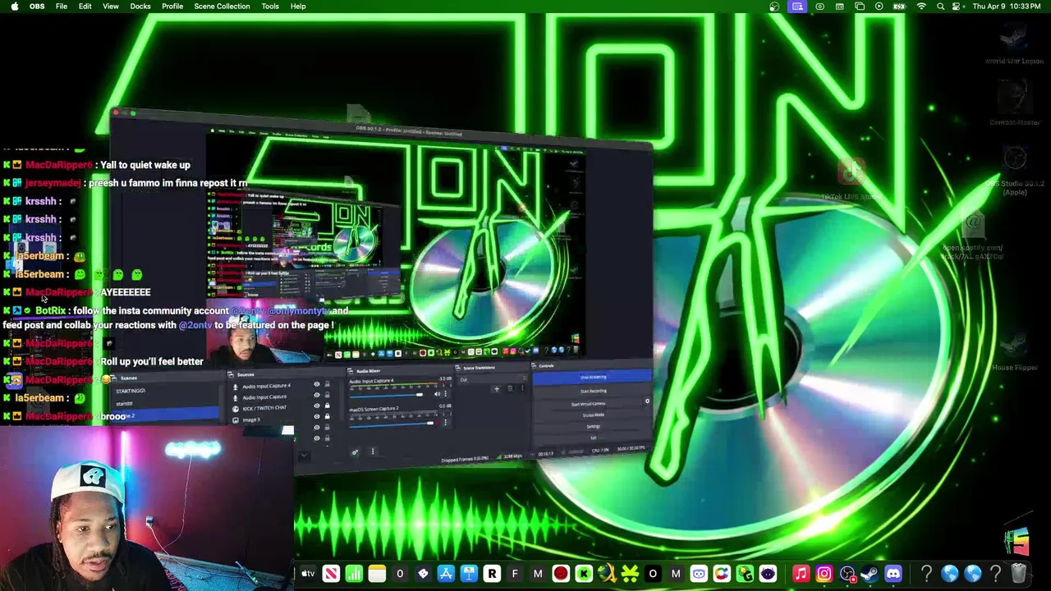Adjust the macOS Screen Capture 2 volume slider
This screenshot has width=1051, height=591.
pos(392,424)
